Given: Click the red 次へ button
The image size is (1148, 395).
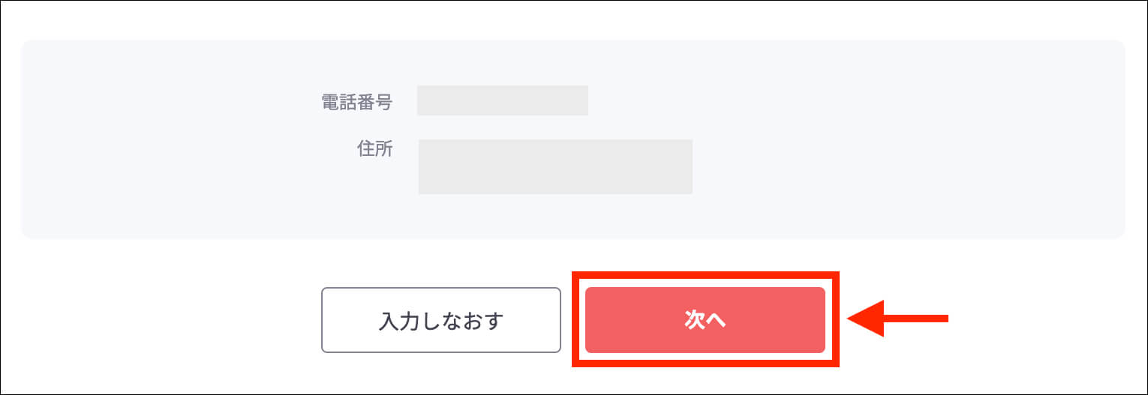Looking at the screenshot, I should coord(705,320).
